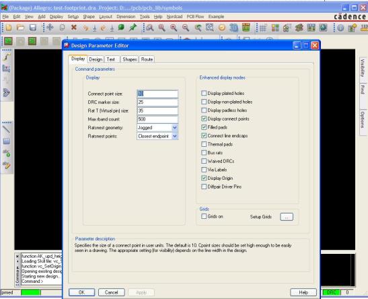Switch to the Design tab
This screenshot has height=299, width=368.
tap(96, 59)
